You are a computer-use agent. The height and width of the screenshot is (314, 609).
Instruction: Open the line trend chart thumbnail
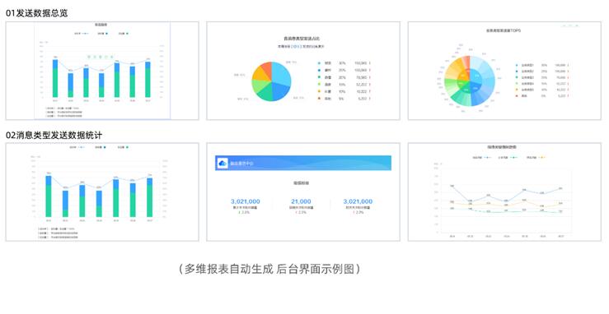[x=504, y=192]
